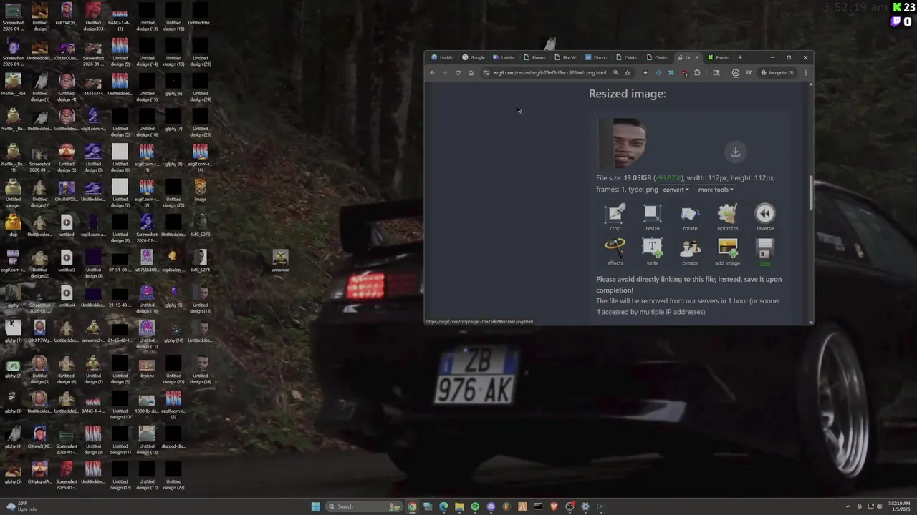This screenshot has width=917, height=515.
Task: Open the Windows Start menu
Action: tap(315, 506)
